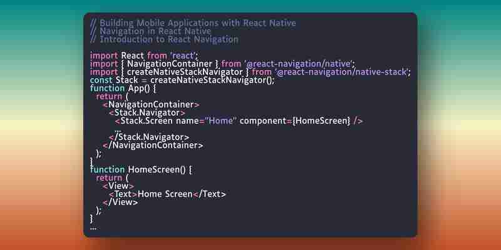Click the closing '</Stack.Navigator>' tag
Screen dimensions: 501x250
[x=149, y=137]
